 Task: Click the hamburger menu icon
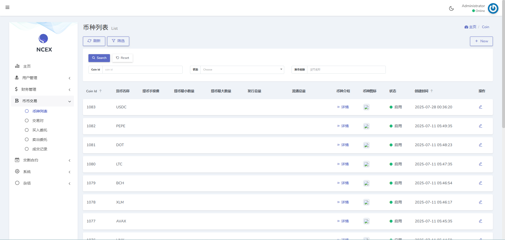[x=7, y=7]
